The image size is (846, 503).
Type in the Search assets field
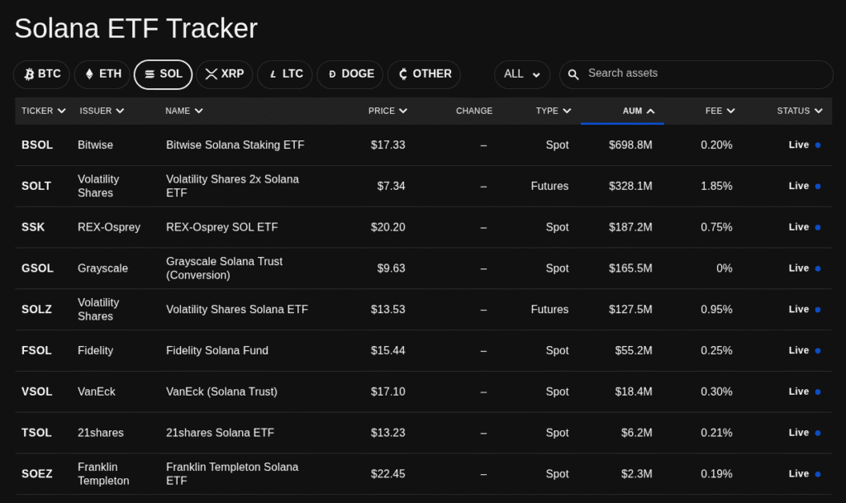[702, 74]
